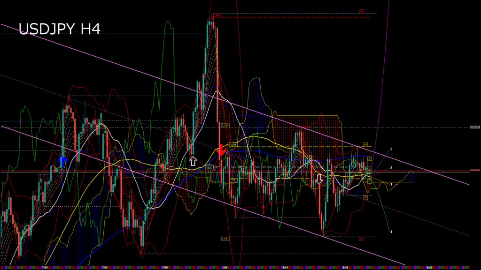Viewport: 481px width, 270px height.
Task: Click the 8/25 date on time axis
Action: point(429,268)
